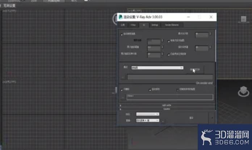Viewport: 252px width, 150px height.
Task: Switch to the Settings tab
Action: click(x=155, y=25)
